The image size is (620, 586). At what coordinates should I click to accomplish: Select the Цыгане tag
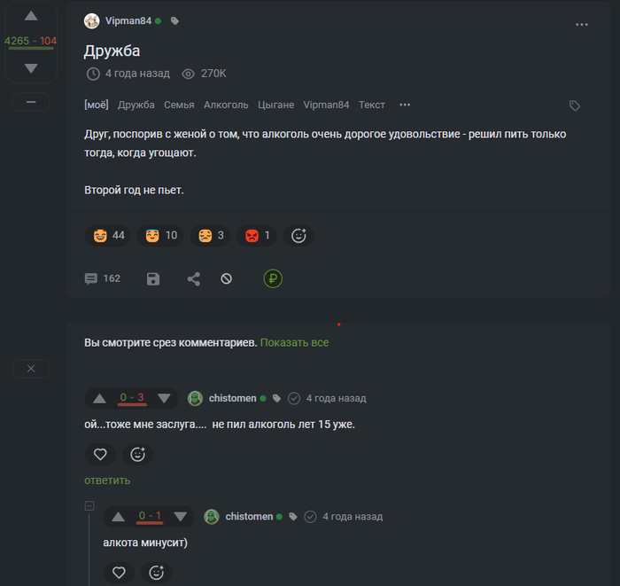pos(275,105)
